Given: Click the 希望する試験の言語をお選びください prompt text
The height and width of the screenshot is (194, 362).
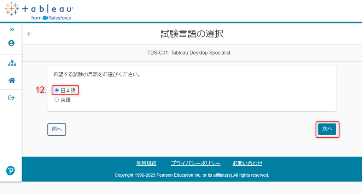Looking at the screenshot, I should click(x=97, y=74).
